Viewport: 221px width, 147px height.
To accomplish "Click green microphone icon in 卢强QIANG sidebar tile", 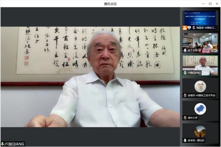I will click(185, 73).
